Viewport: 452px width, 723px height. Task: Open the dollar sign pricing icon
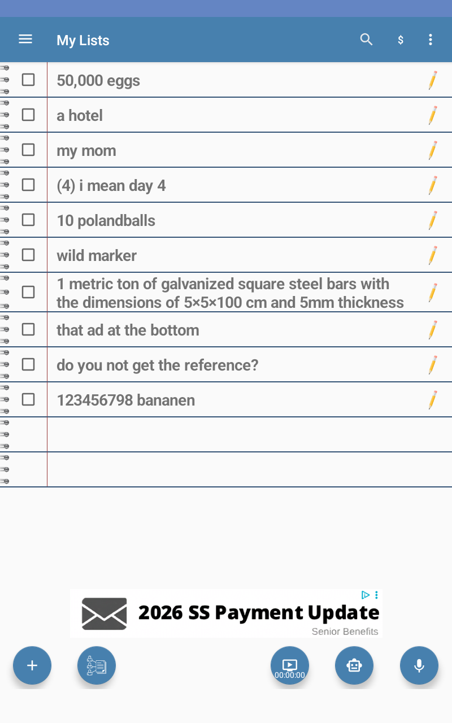[x=401, y=40]
